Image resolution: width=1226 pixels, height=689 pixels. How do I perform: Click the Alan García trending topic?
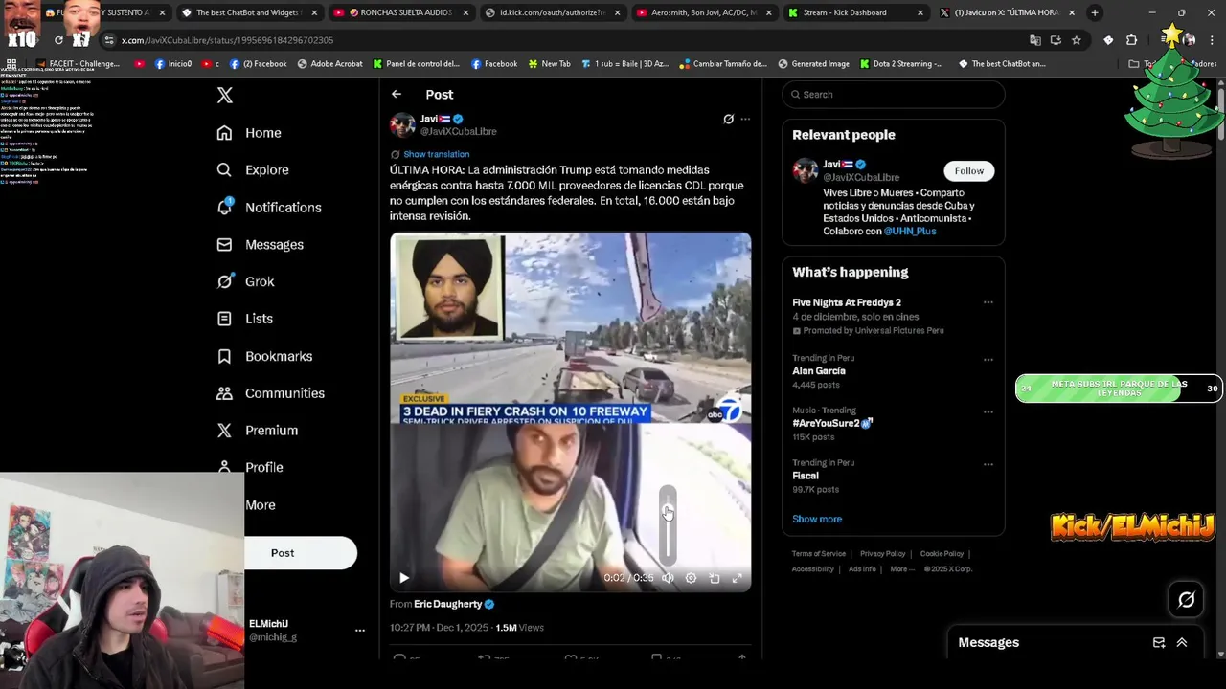coord(819,371)
